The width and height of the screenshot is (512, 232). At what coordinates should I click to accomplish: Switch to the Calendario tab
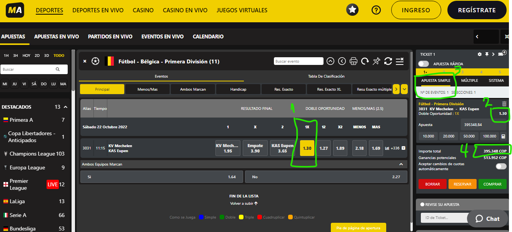coord(208,36)
